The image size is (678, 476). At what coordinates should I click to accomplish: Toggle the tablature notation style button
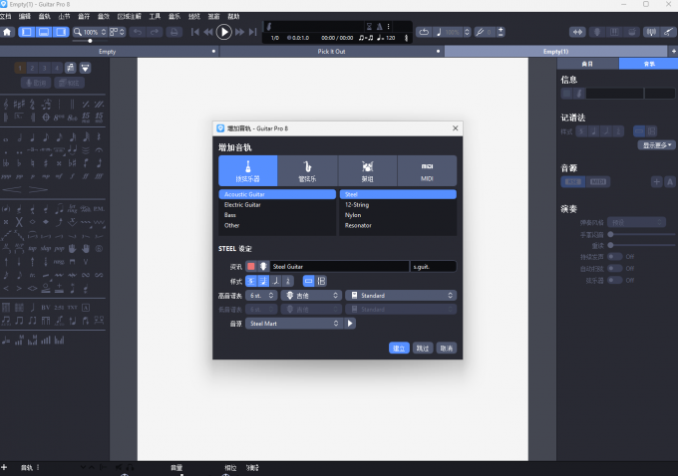(x=264, y=281)
